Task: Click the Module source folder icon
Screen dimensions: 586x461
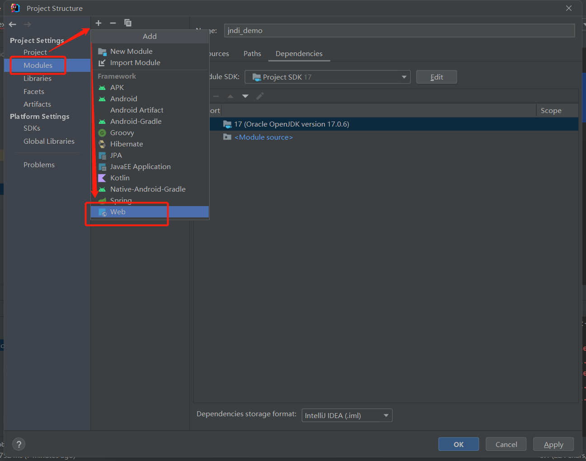Action: [x=227, y=137]
